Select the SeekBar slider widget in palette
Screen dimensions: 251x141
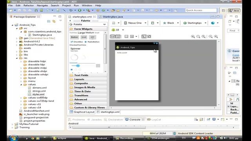click(x=82, y=66)
